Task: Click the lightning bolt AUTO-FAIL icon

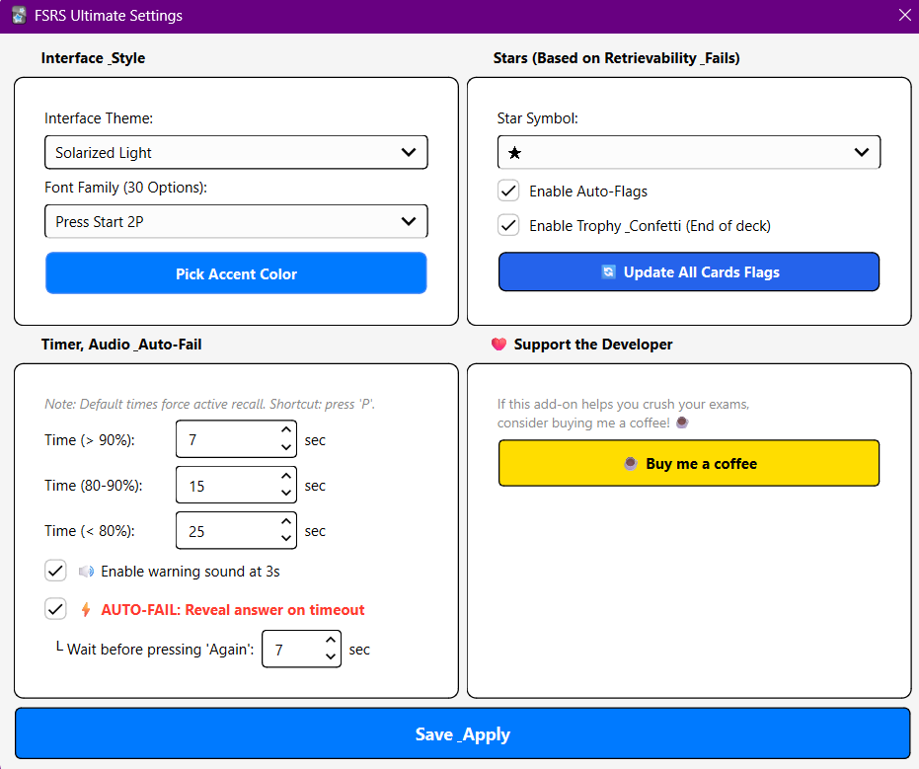Action: coord(86,610)
